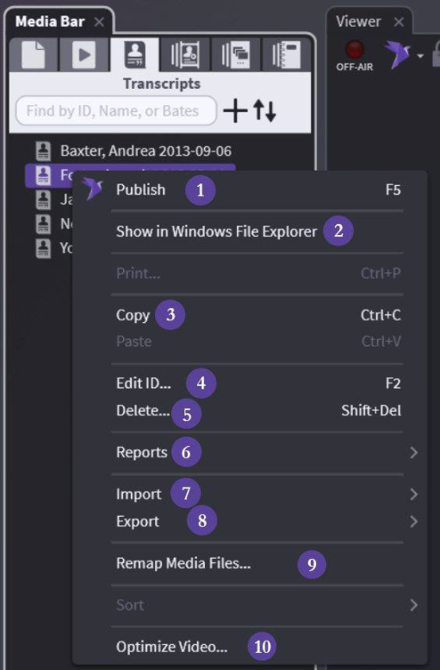Expand the Import submenu

point(267,494)
